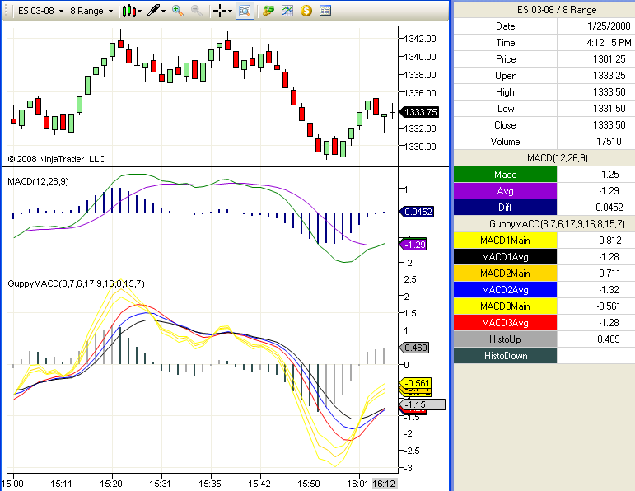Image resolution: width=635 pixels, height=491 pixels.
Task: Click the Close label in data box
Action: pyautogui.click(x=505, y=125)
